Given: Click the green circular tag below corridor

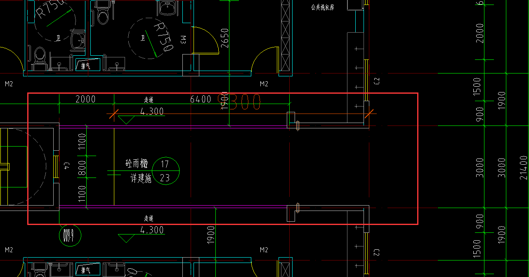Looking at the screenshot, I should click(70, 236).
